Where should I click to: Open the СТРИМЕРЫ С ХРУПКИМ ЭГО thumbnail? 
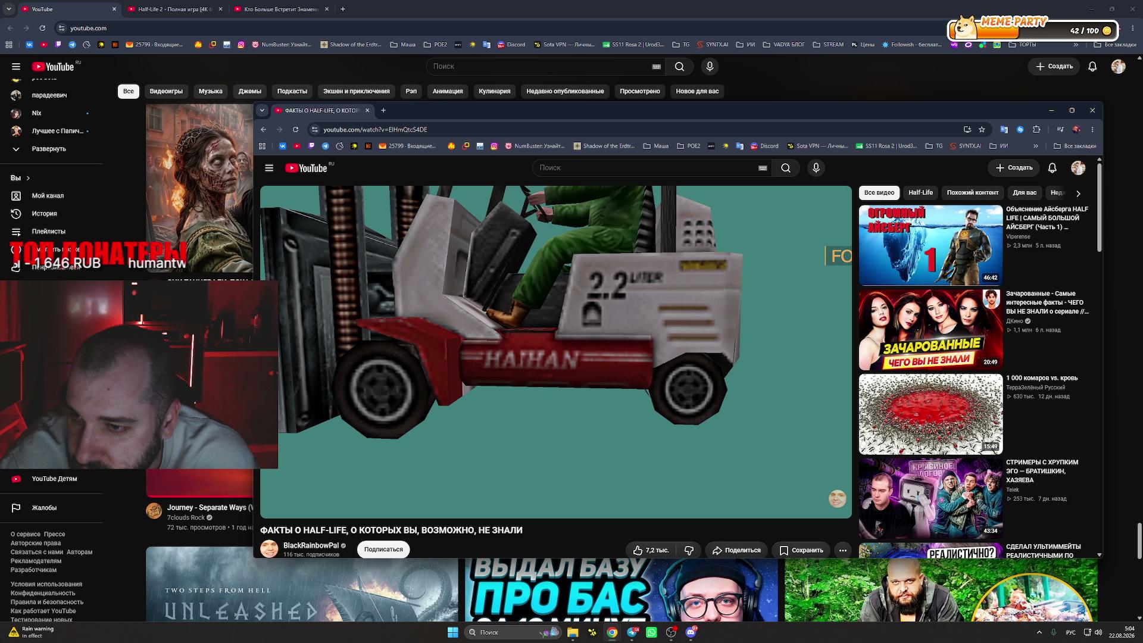pos(930,499)
